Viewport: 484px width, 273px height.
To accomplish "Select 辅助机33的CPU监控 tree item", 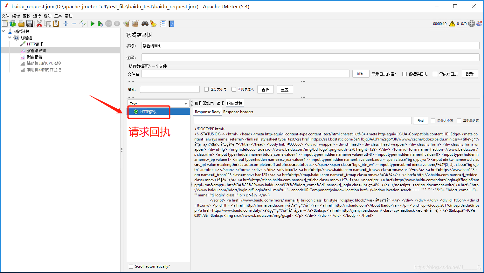I will coord(44,63).
